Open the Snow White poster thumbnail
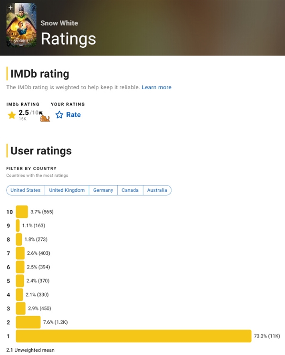285x355 pixels. tap(21, 25)
